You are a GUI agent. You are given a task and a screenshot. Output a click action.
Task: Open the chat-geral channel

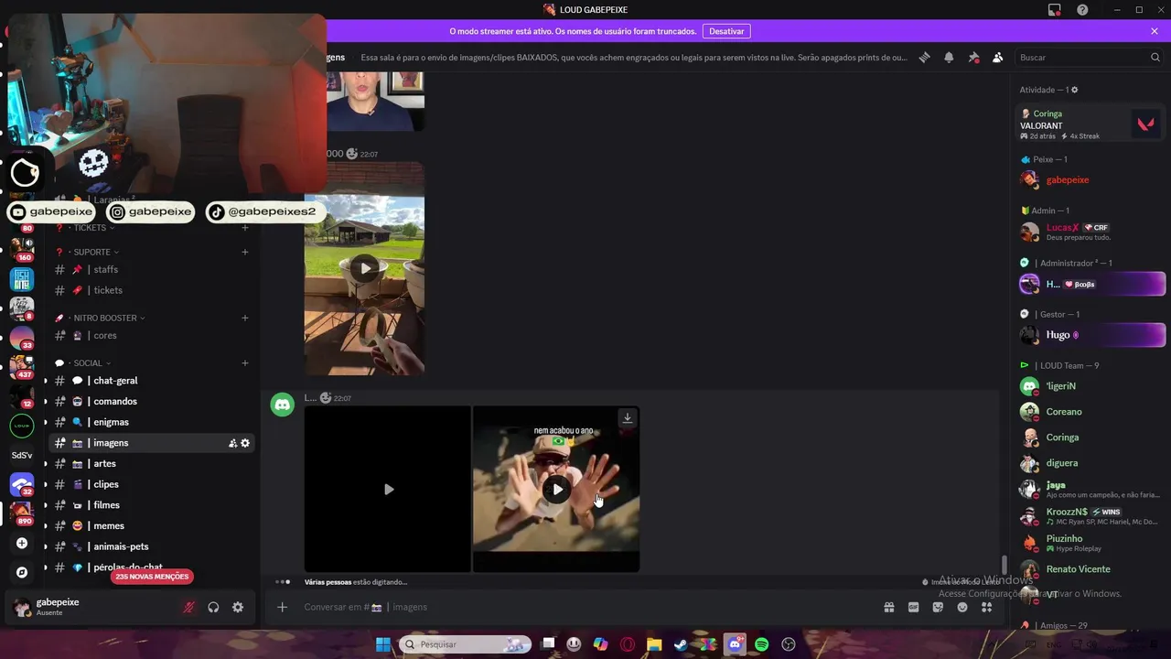pos(151,381)
